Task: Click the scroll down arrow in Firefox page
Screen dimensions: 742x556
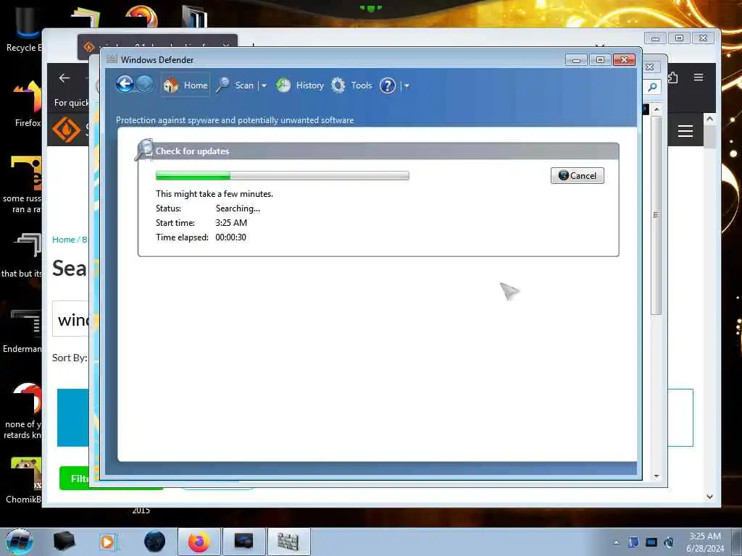Action: click(x=709, y=497)
